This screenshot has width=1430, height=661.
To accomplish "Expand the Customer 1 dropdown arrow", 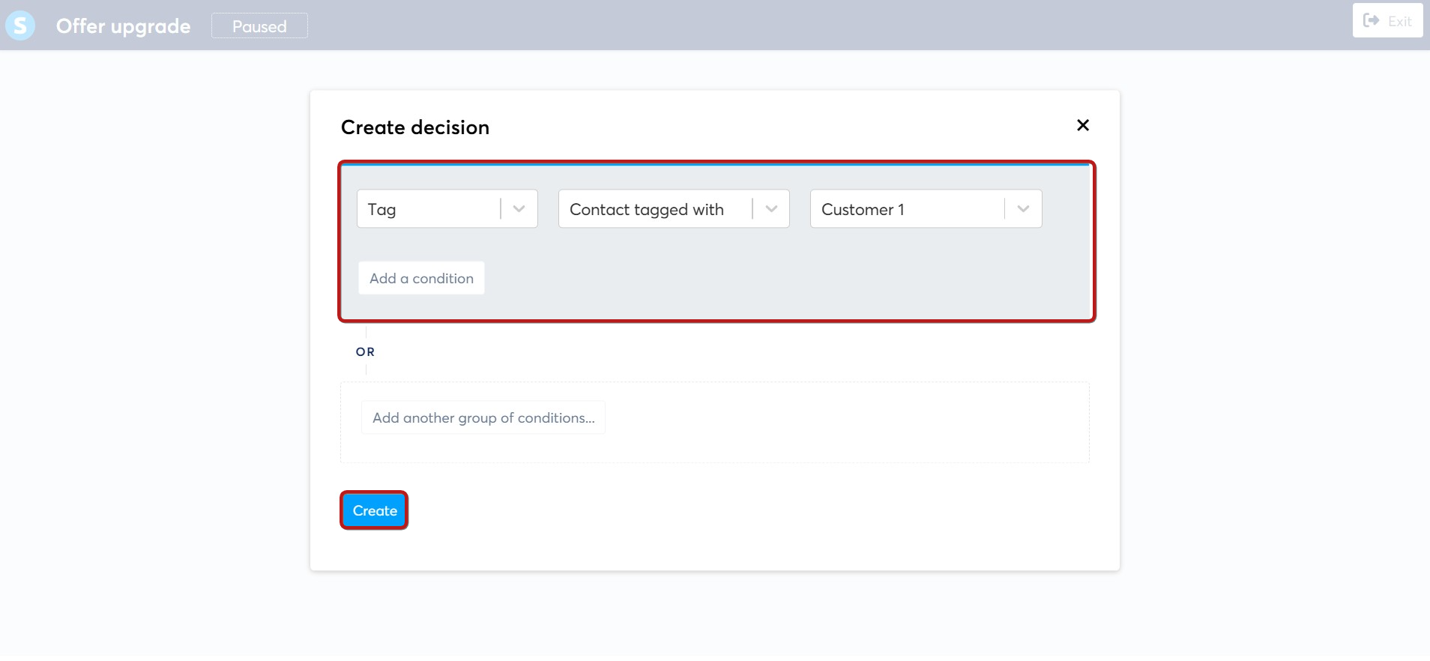I will (x=1023, y=209).
